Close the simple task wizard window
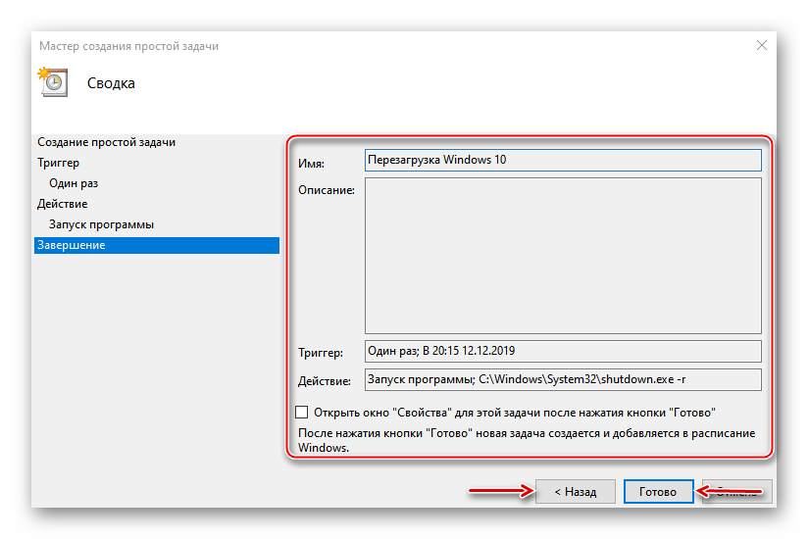Screen dimensions: 808x539 762,45
